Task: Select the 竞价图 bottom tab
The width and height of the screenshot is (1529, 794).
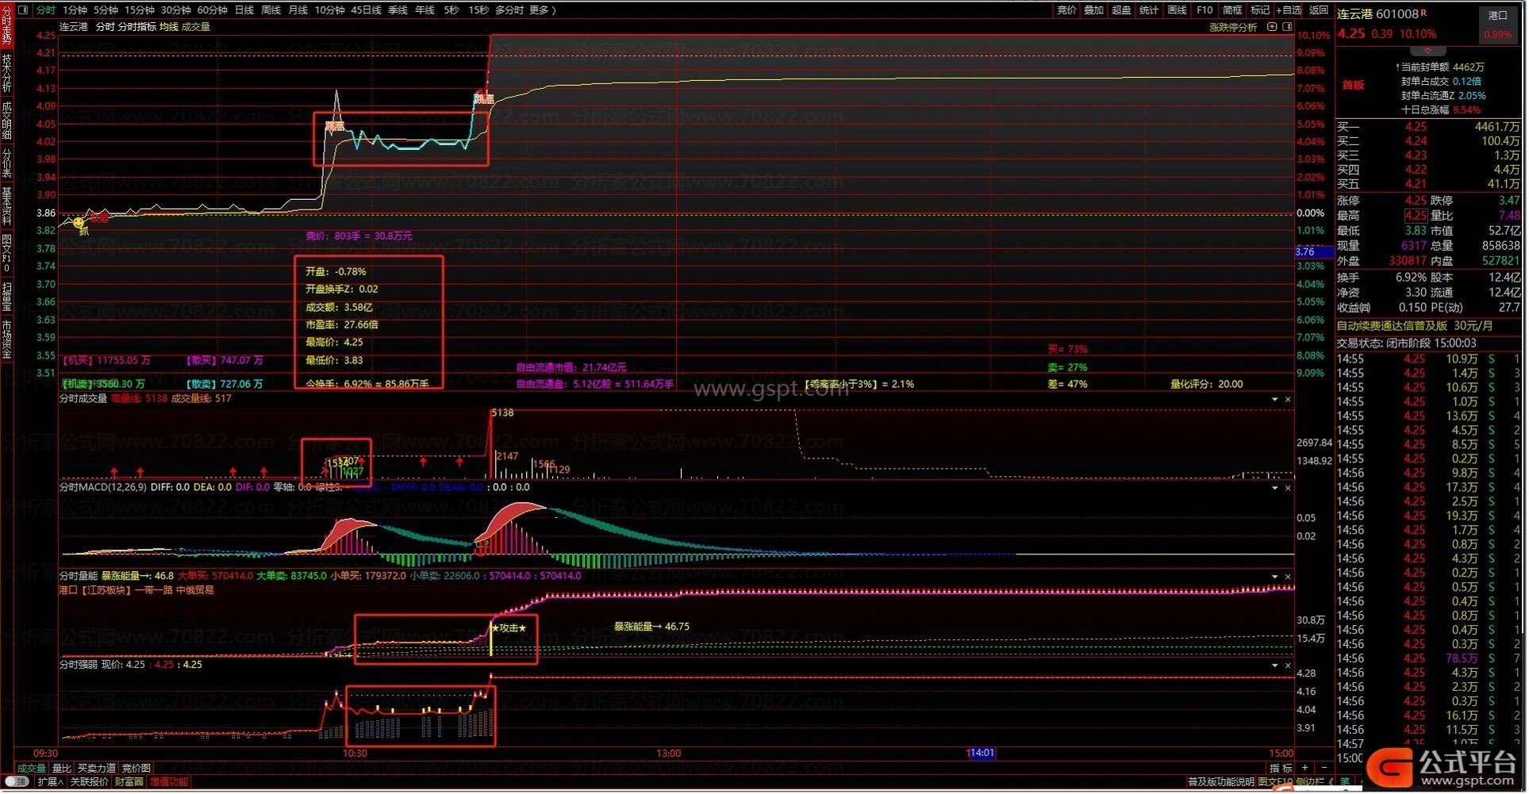Action: click(136, 769)
